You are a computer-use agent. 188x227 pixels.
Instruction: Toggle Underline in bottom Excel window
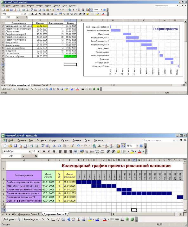click(54, 151)
